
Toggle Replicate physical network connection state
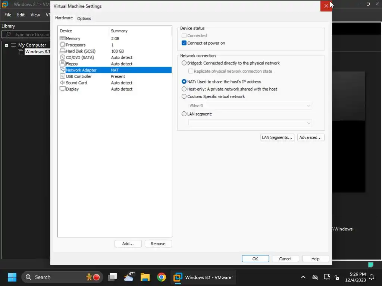click(191, 71)
